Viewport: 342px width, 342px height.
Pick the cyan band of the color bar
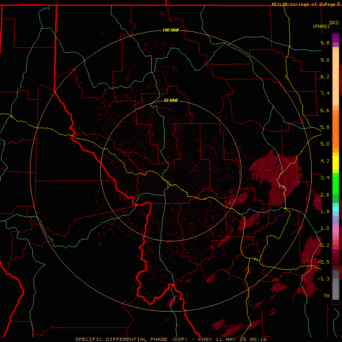click(x=336, y=209)
